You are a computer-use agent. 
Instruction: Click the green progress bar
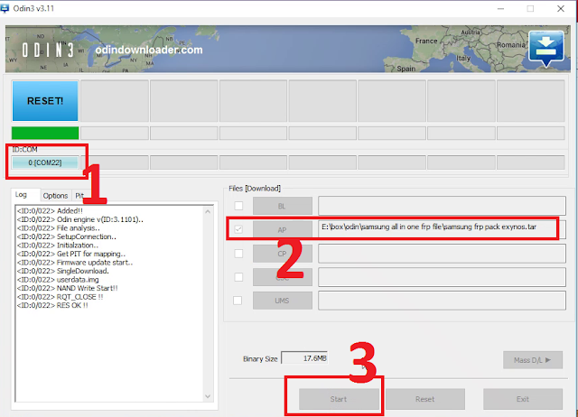(45, 133)
